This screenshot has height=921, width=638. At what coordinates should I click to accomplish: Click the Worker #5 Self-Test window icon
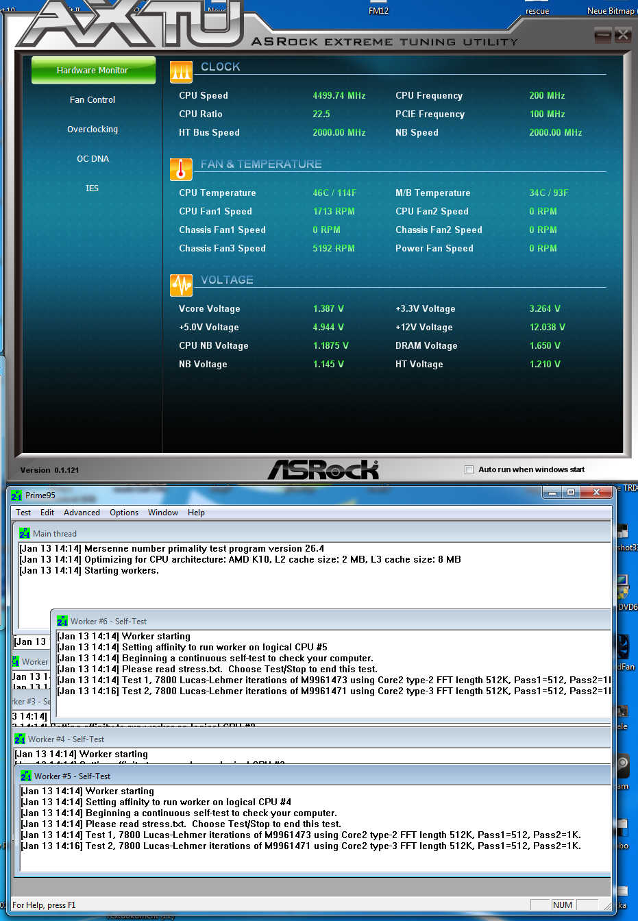click(26, 776)
